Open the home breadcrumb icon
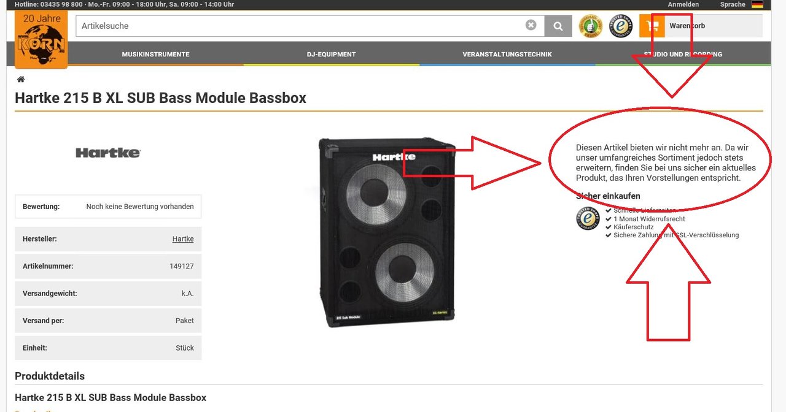 [x=21, y=79]
